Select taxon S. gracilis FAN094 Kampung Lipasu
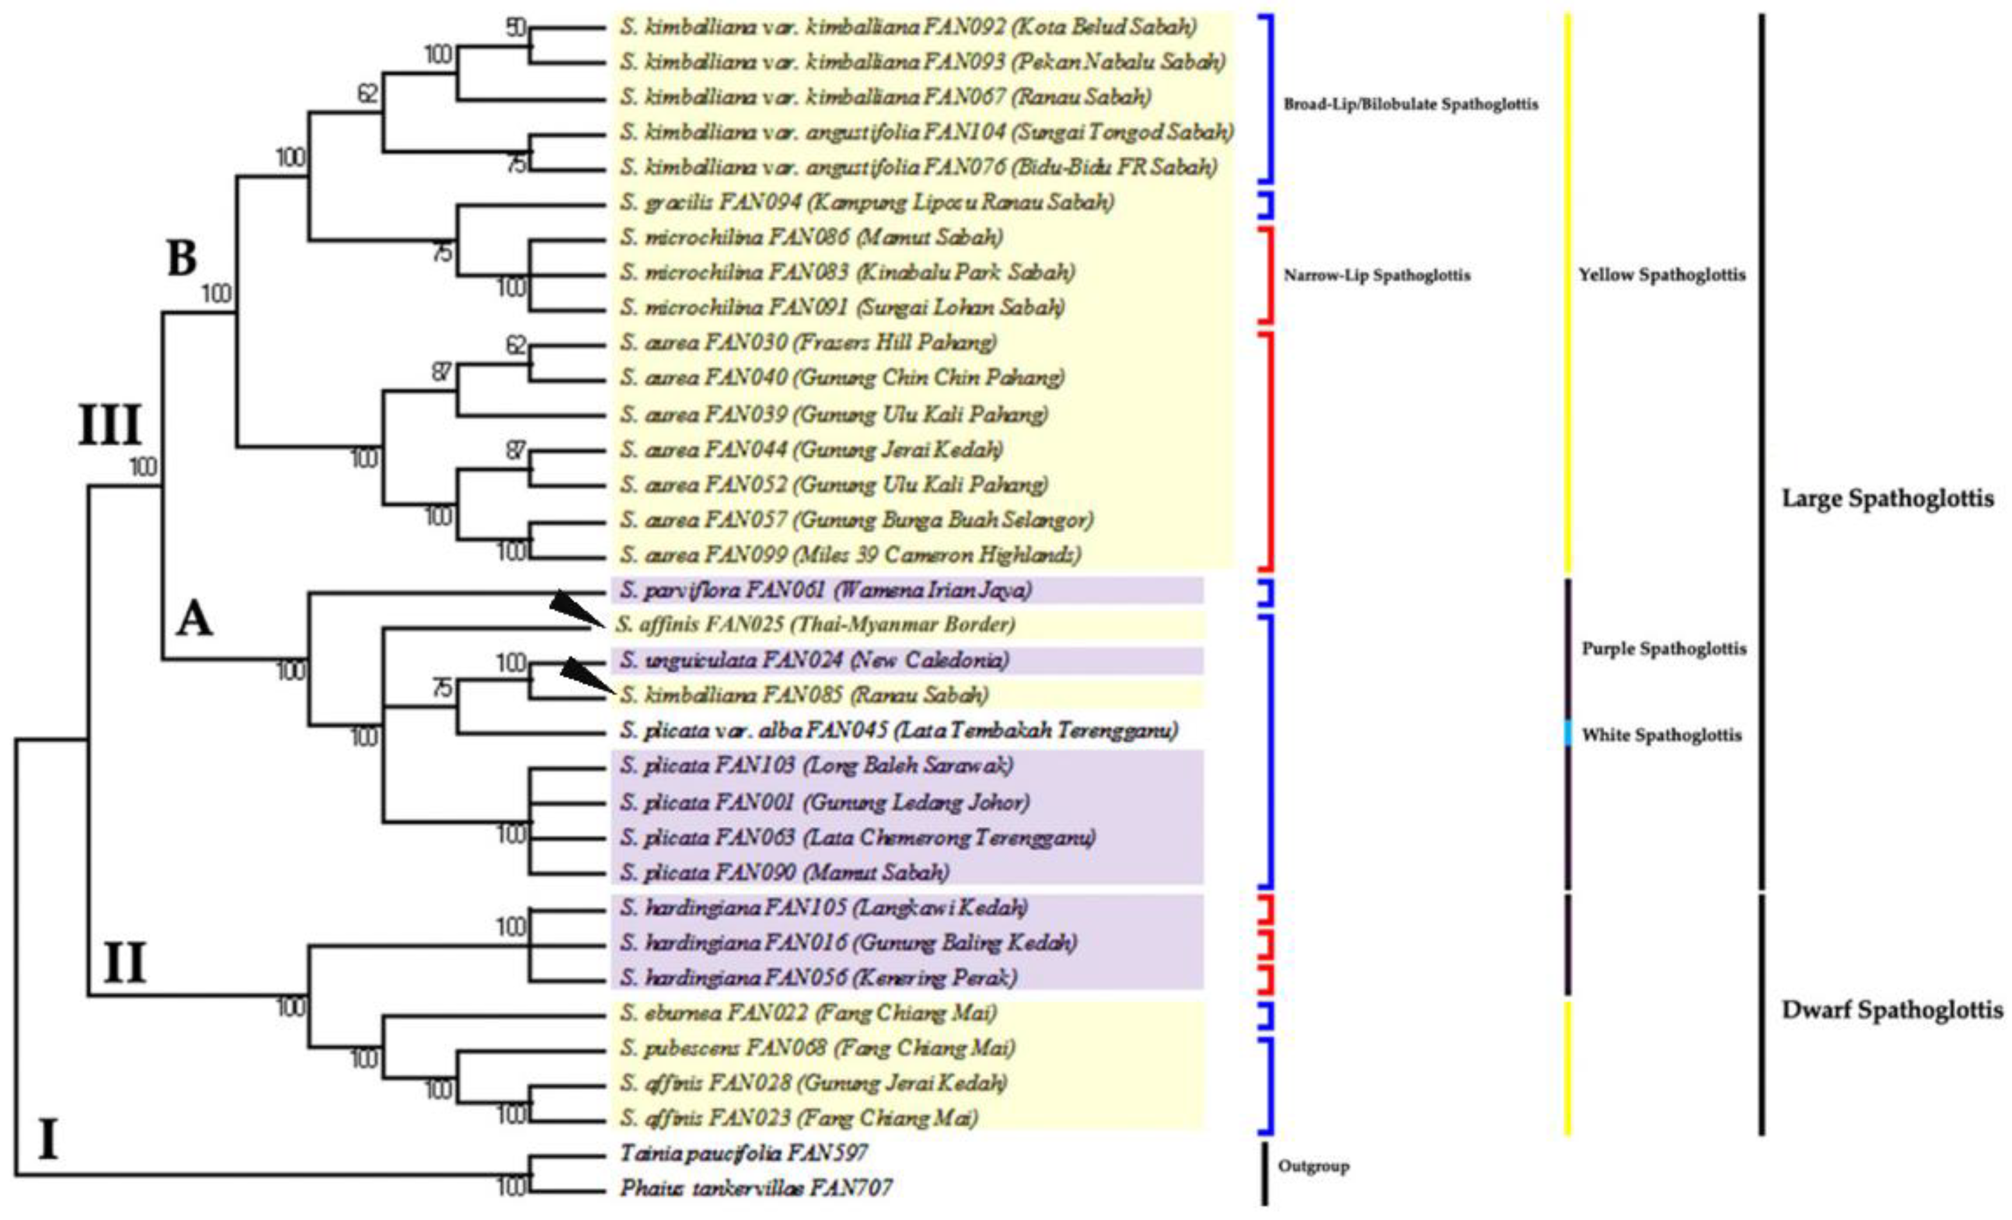Screen dimensions: 2012x1220 coord(866,201)
